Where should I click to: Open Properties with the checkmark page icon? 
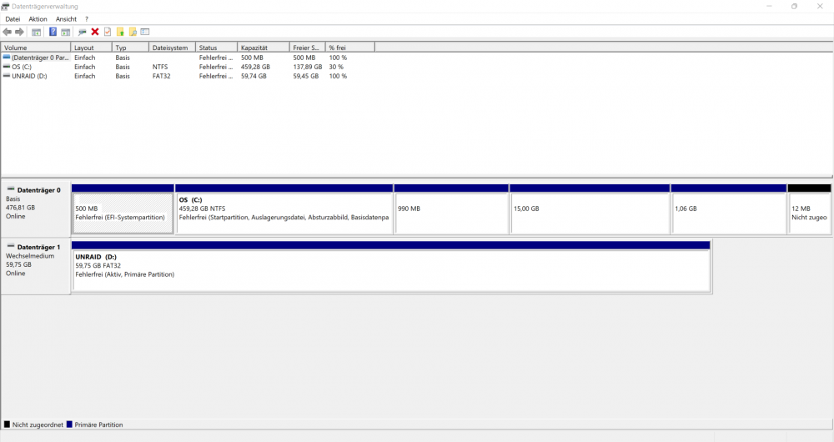[x=108, y=32]
